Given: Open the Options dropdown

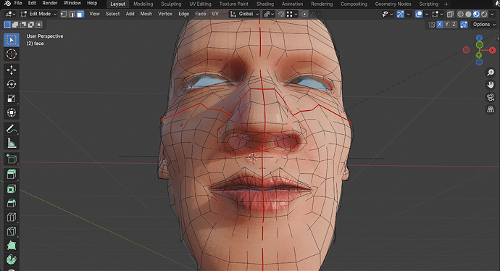Looking at the screenshot, I should tap(484, 25).
